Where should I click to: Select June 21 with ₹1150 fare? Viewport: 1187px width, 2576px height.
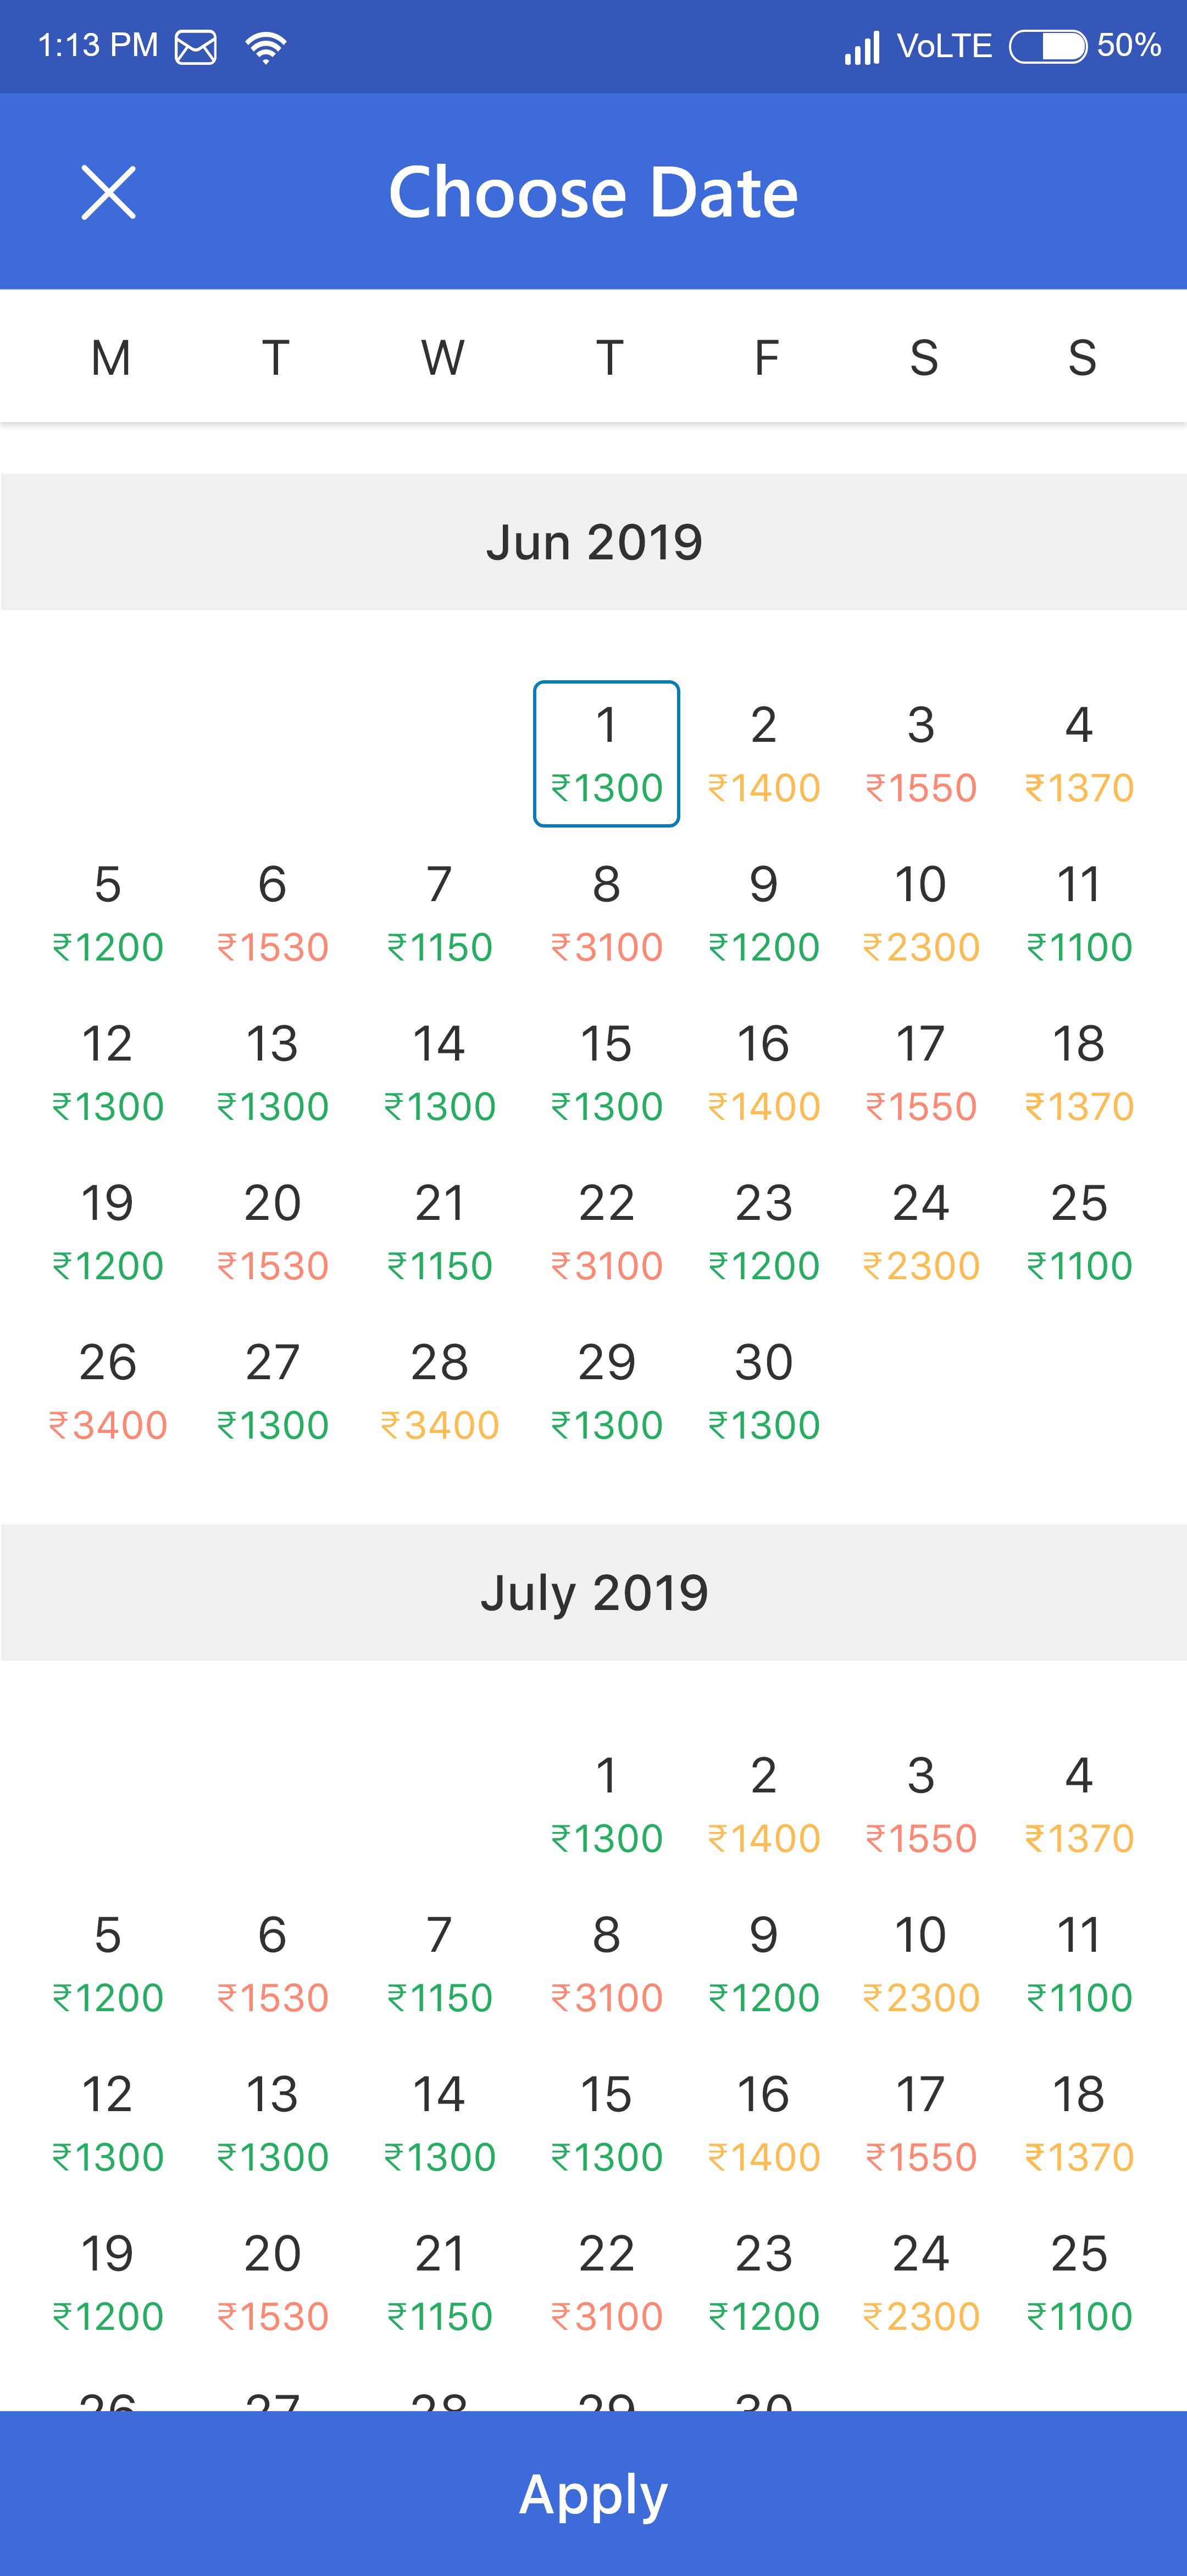[439, 1231]
